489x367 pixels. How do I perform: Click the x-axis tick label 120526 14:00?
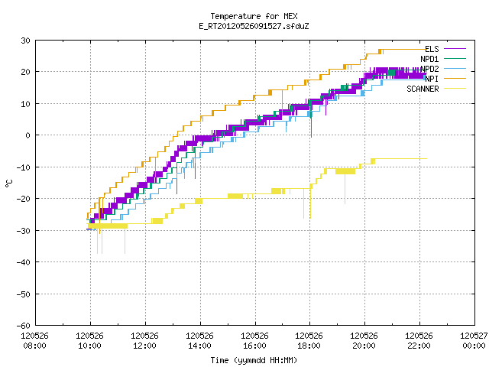(x=199, y=341)
